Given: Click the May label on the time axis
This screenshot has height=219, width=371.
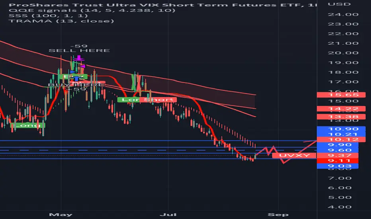Looking at the screenshot, I should 61,215.
